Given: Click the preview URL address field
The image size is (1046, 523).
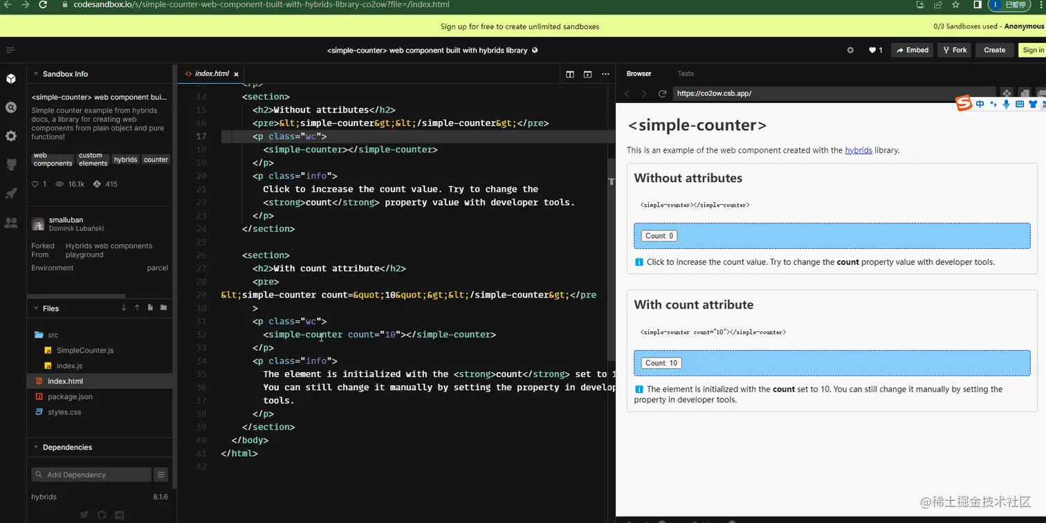Looking at the screenshot, I should 833,93.
